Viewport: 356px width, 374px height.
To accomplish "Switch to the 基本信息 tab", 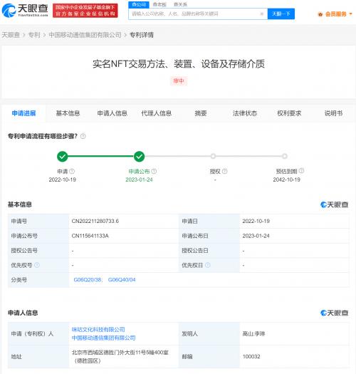I will tap(68, 113).
